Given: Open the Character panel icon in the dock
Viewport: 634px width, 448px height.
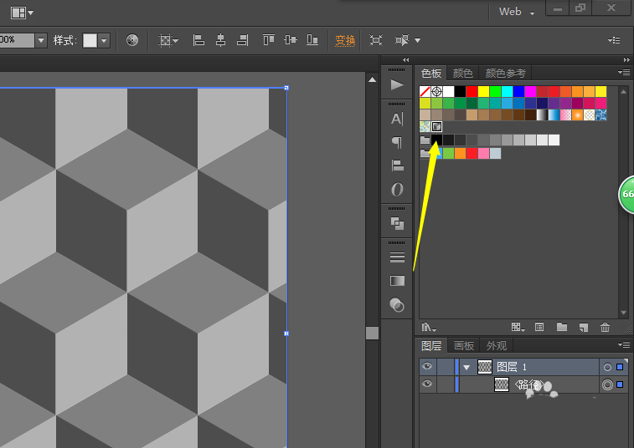Looking at the screenshot, I should [x=397, y=119].
